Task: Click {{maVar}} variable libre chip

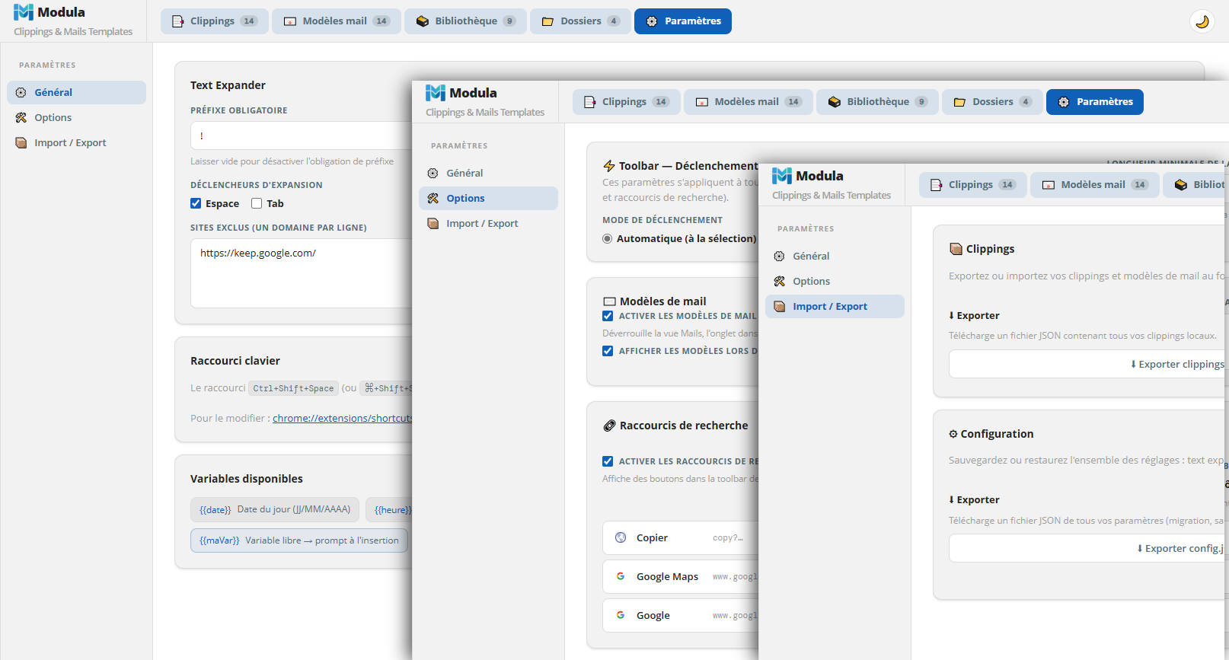Action: (x=299, y=540)
